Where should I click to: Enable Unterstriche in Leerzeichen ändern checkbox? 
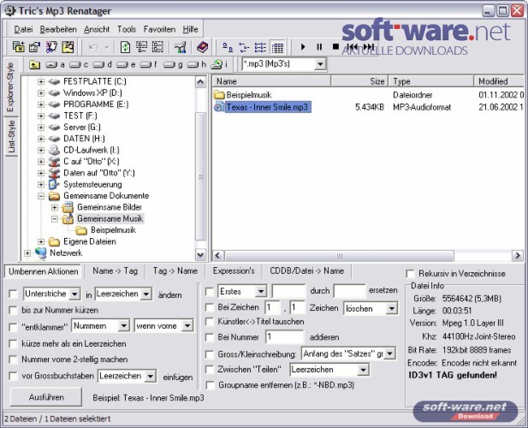[13, 294]
